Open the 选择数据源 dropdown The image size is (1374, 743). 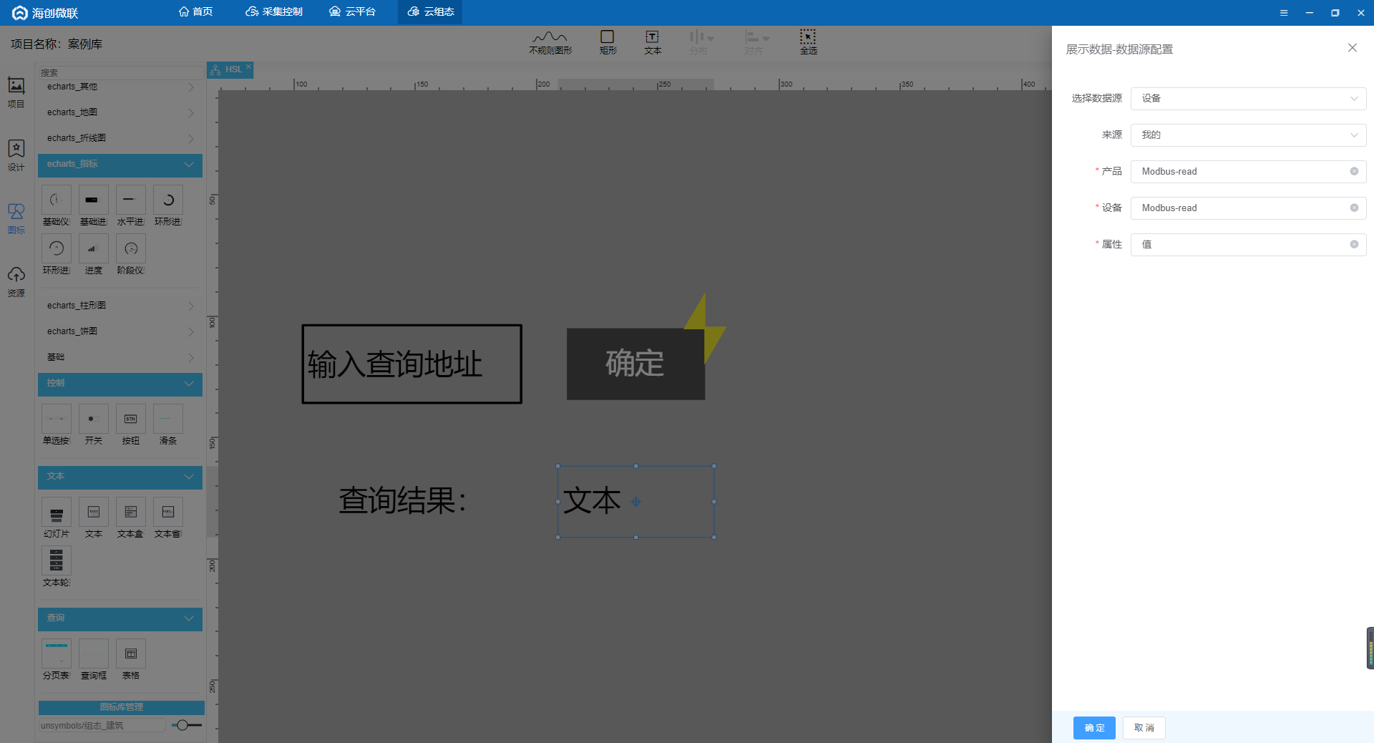[1248, 99]
